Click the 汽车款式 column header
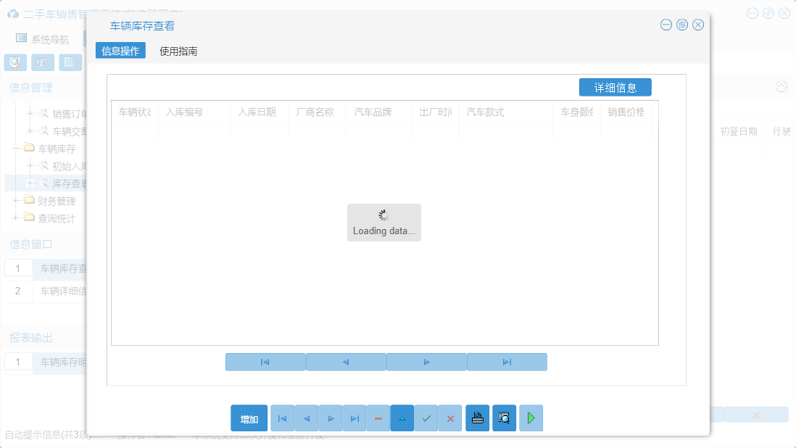The image size is (796, 448). pyautogui.click(x=505, y=112)
